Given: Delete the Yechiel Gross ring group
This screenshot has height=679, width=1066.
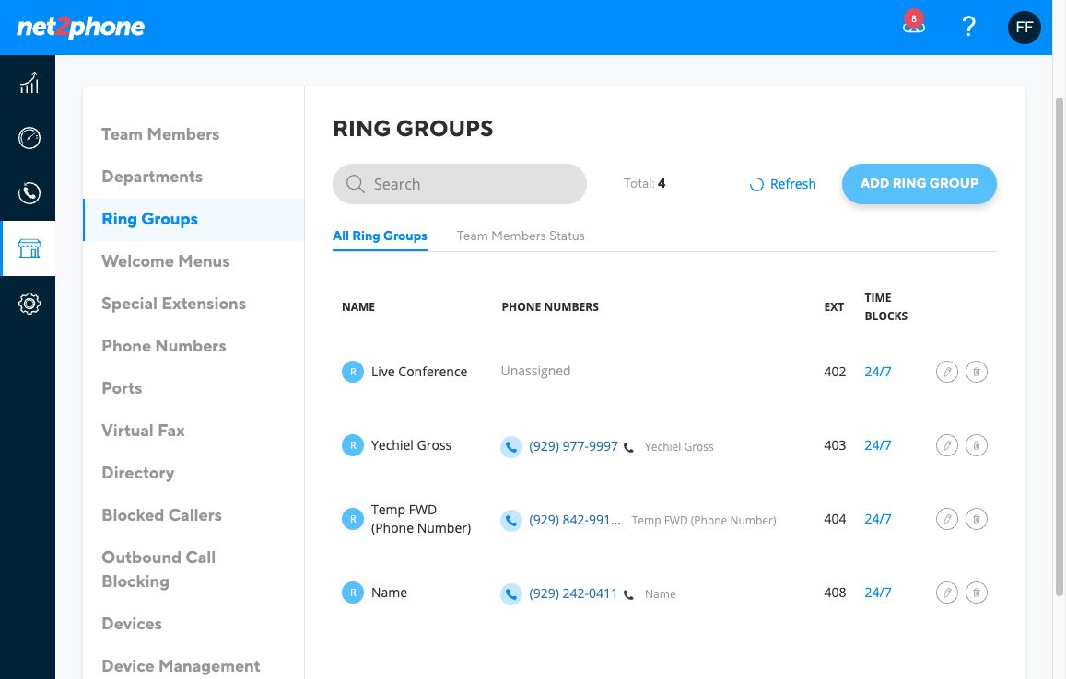Looking at the screenshot, I should [x=977, y=445].
